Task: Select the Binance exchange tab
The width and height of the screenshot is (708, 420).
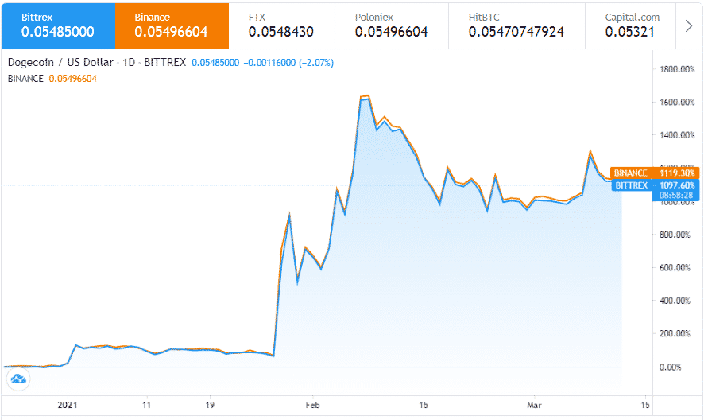Action: [172, 25]
